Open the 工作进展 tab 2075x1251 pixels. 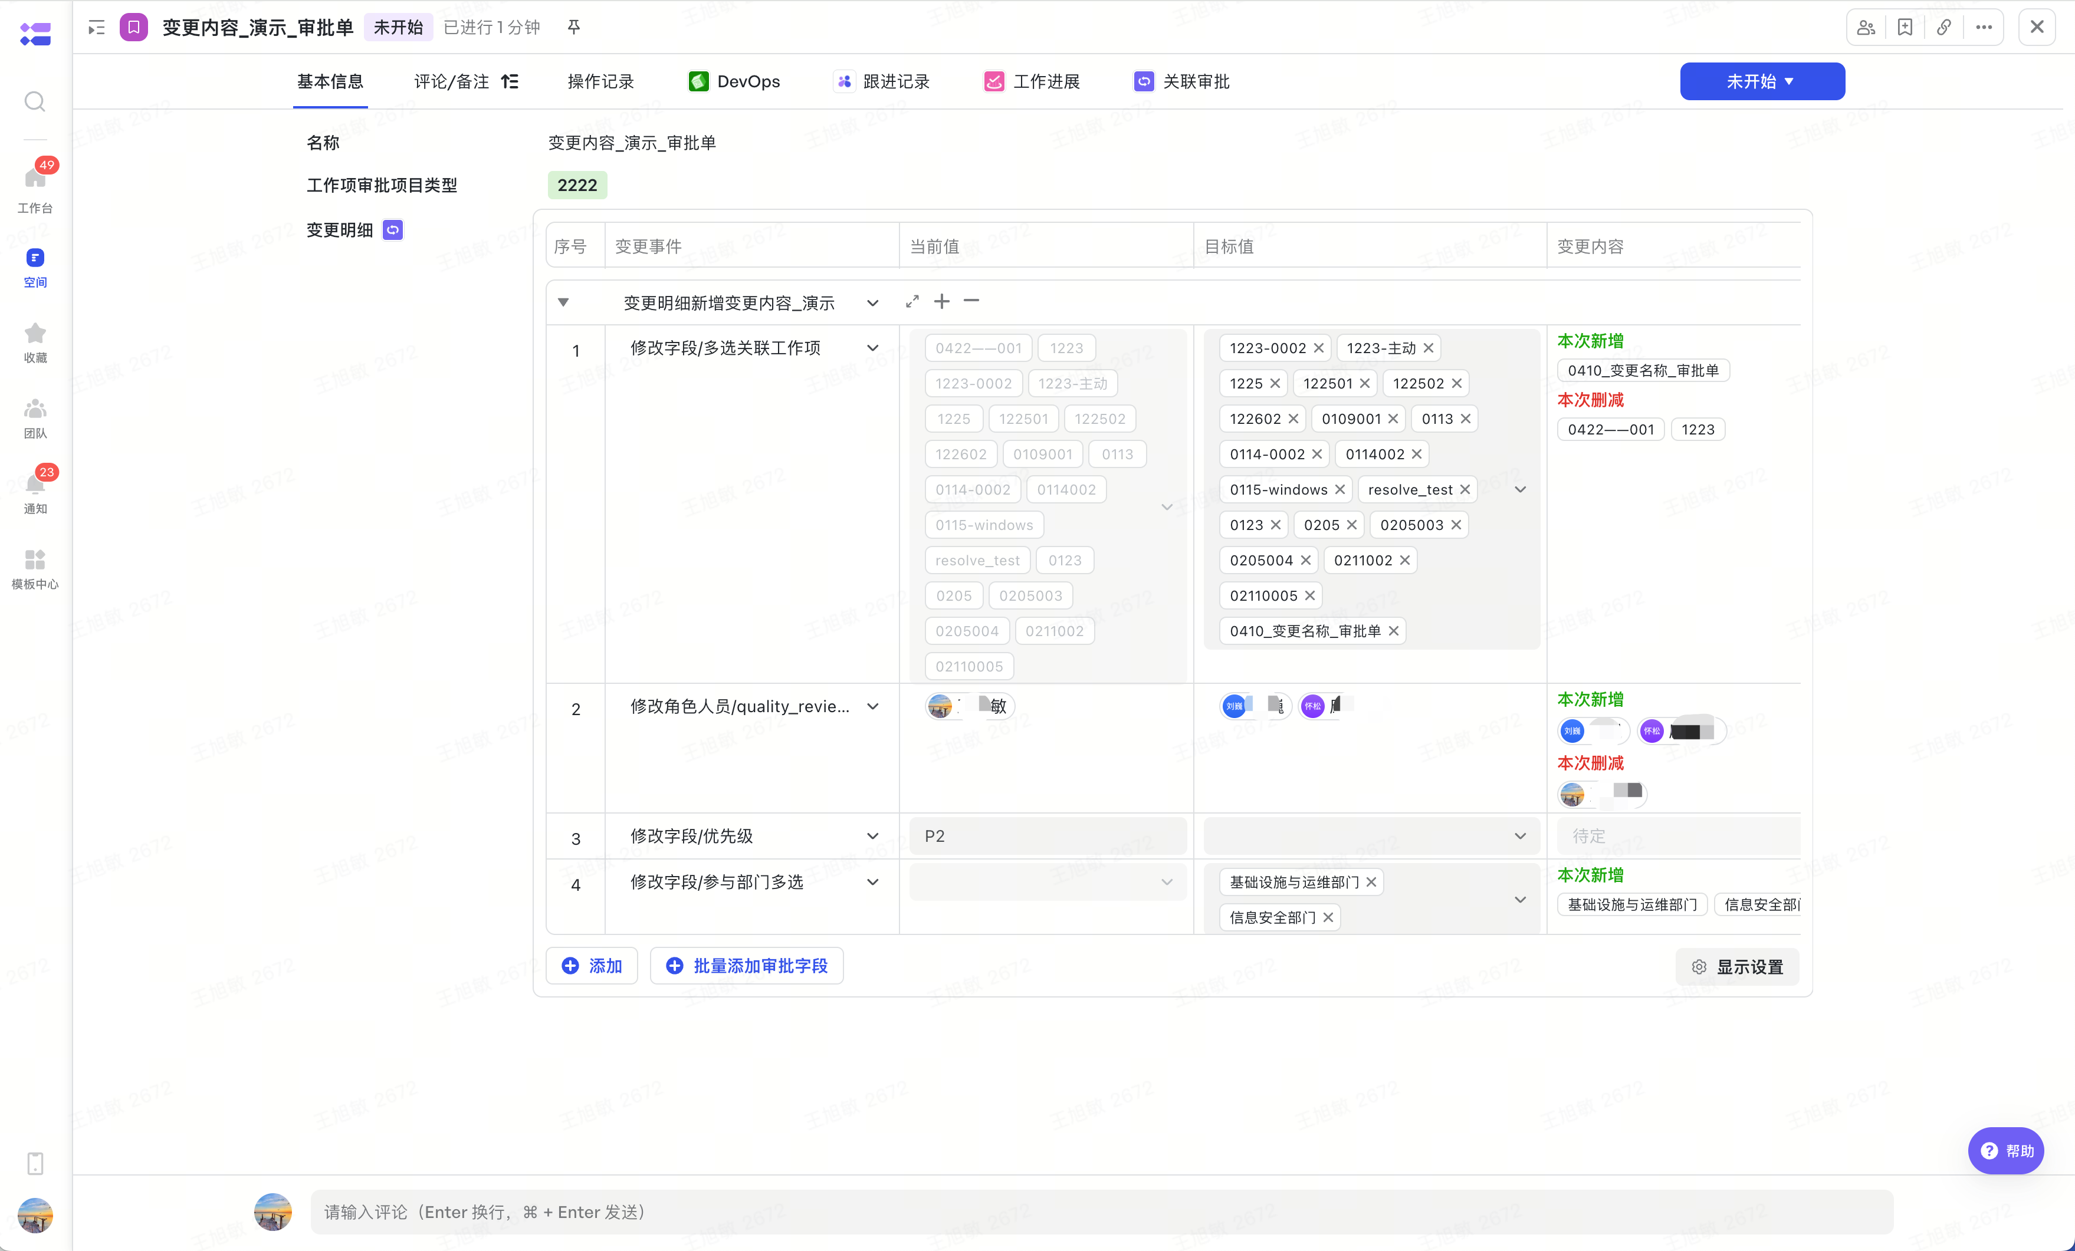coord(1032,82)
